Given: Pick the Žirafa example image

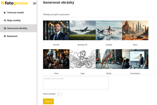Looking at the screenshot, I should click(109, 59).
